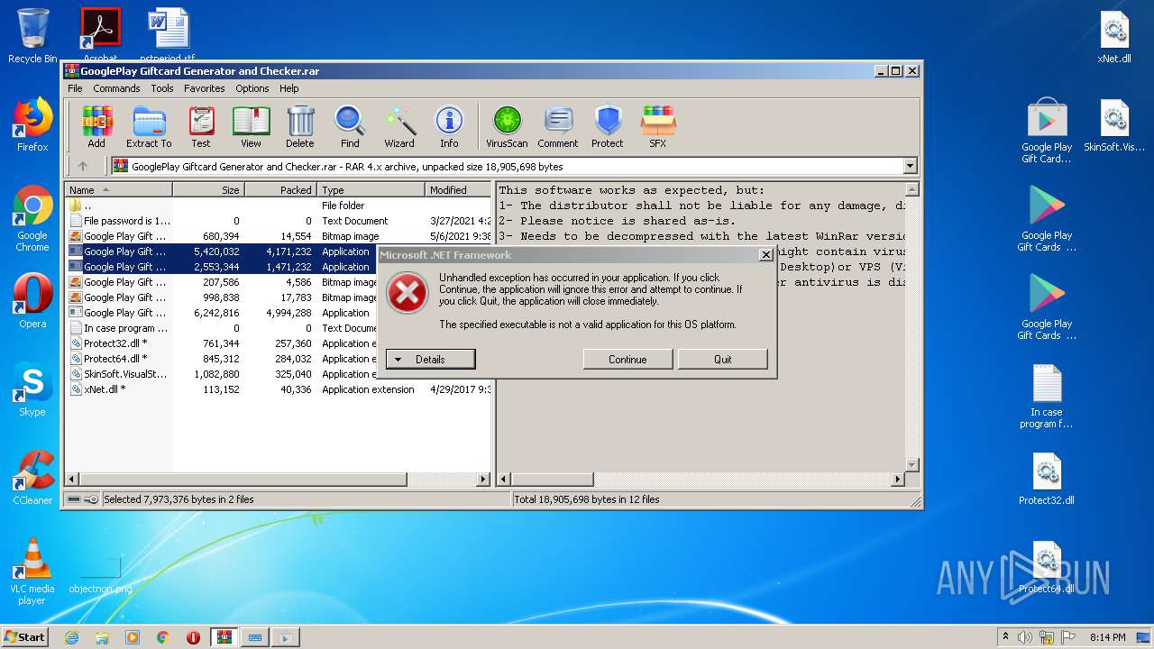The width and height of the screenshot is (1154, 649).
Task: Click the Protect shield icon
Action: [x=608, y=127]
